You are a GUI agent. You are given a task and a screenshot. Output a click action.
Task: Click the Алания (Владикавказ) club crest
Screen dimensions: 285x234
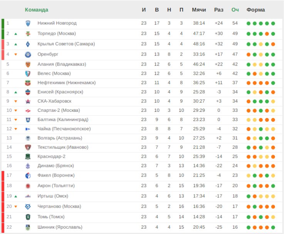[28, 64]
